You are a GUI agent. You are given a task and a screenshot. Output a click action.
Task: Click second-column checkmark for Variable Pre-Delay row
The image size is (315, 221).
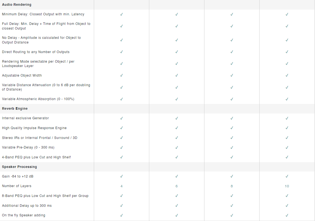coord(177,147)
